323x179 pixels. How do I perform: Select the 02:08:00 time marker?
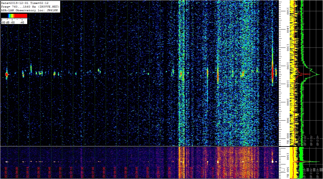pyautogui.click(x=104, y=172)
